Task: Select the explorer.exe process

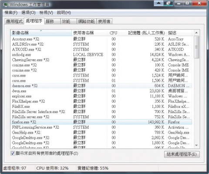Action: (x=101, y=96)
